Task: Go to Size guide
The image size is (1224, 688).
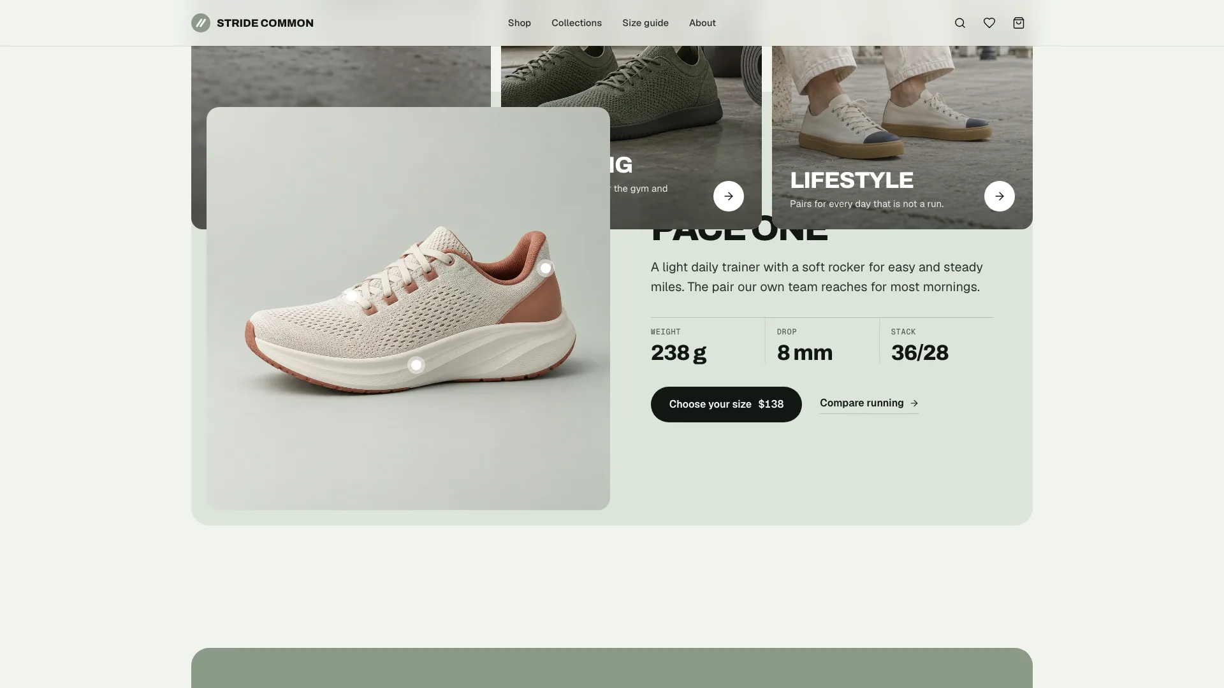Action: pos(645,23)
